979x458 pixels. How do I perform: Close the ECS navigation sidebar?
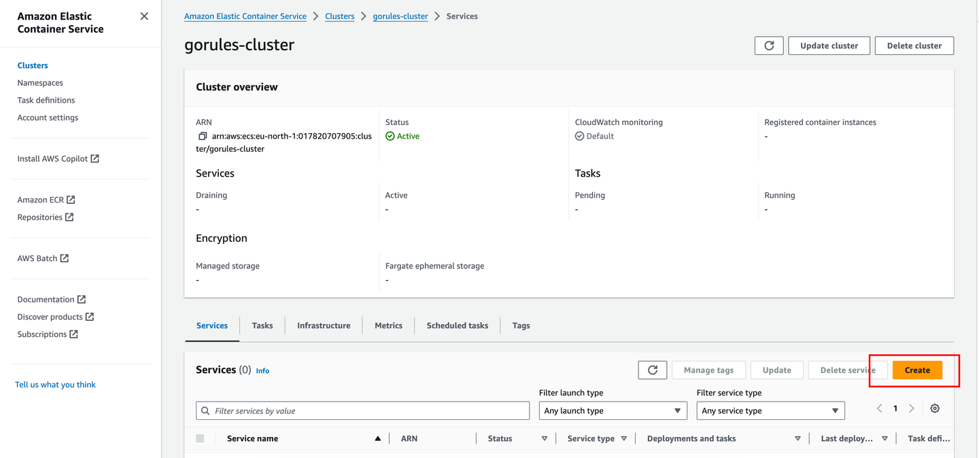tap(143, 15)
